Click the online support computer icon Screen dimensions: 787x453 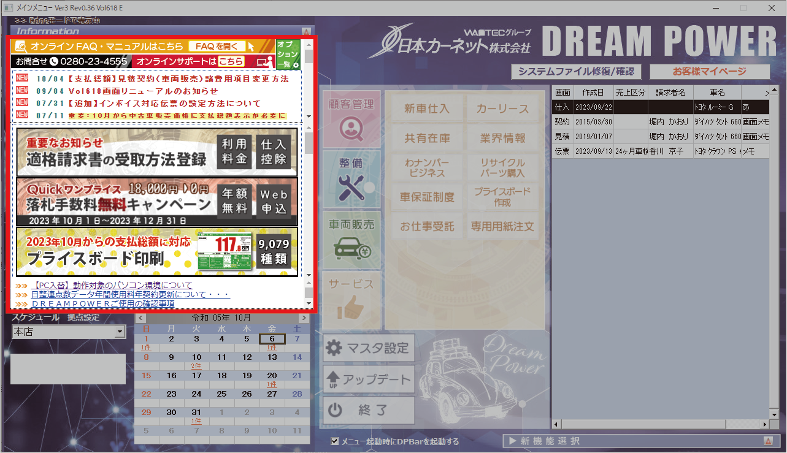264,61
